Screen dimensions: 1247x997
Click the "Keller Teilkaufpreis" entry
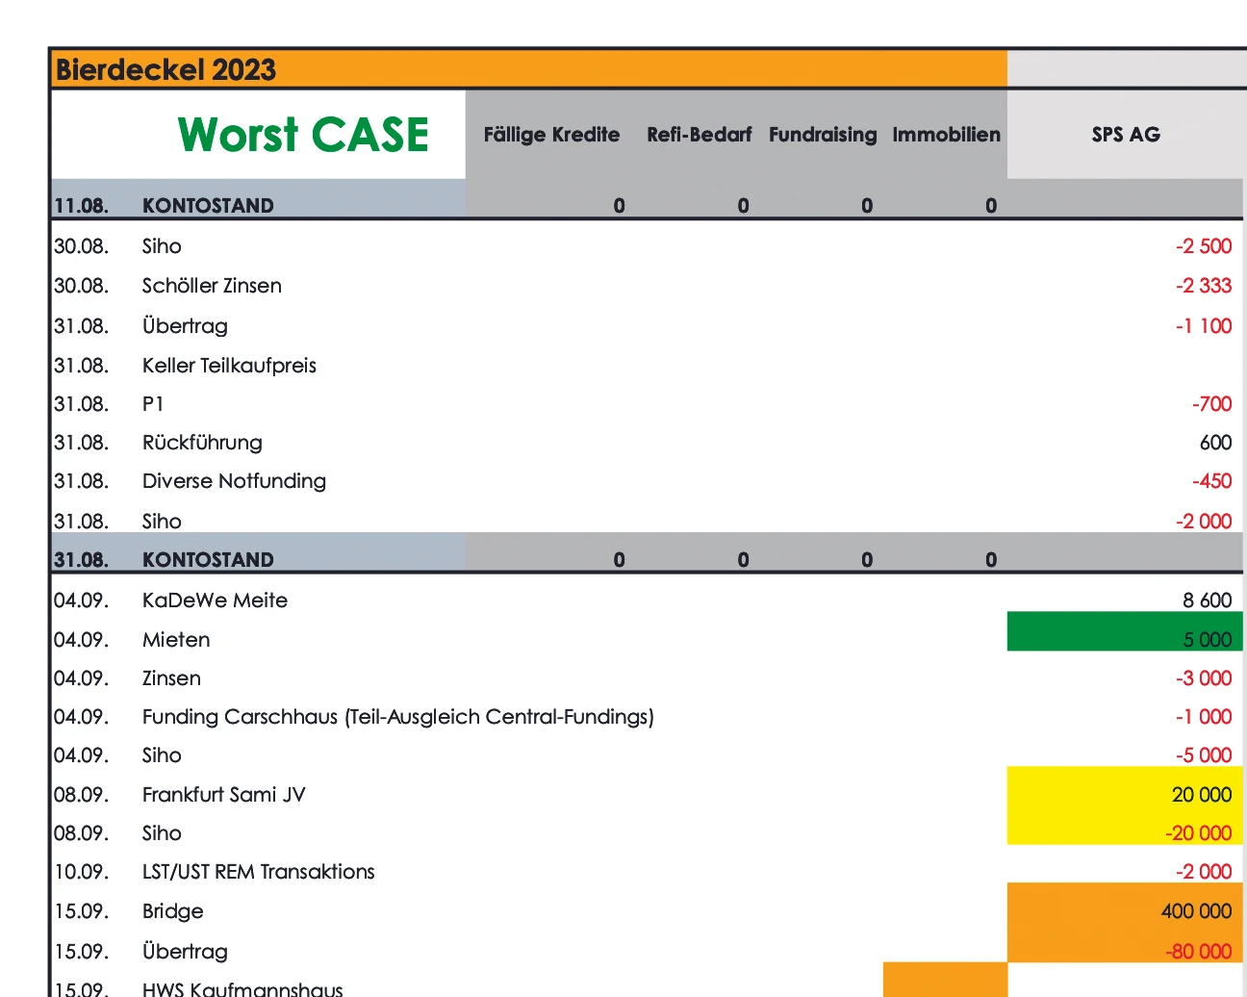pyautogui.click(x=229, y=366)
